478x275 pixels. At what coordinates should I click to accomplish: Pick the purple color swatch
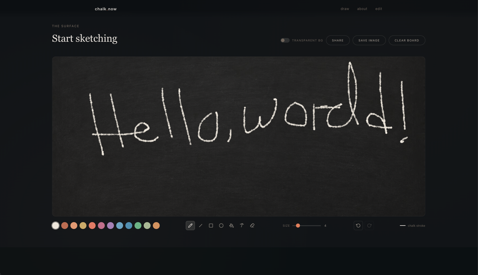coord(110,226)
